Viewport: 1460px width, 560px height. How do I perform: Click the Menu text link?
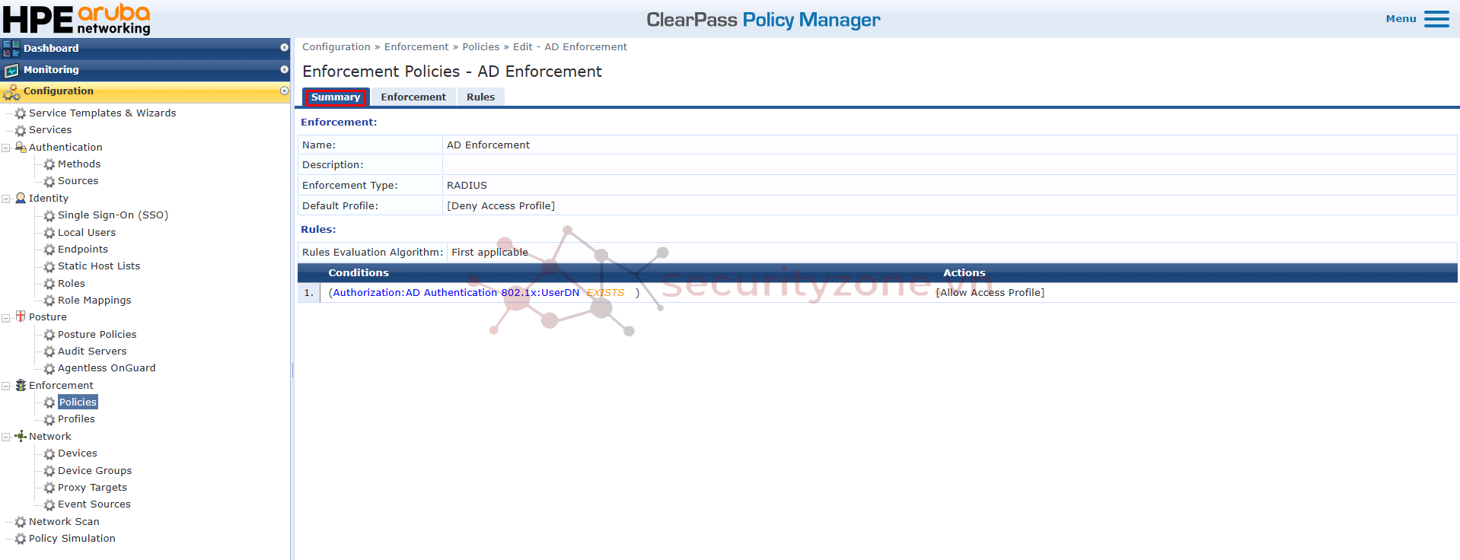point(1401,19)
